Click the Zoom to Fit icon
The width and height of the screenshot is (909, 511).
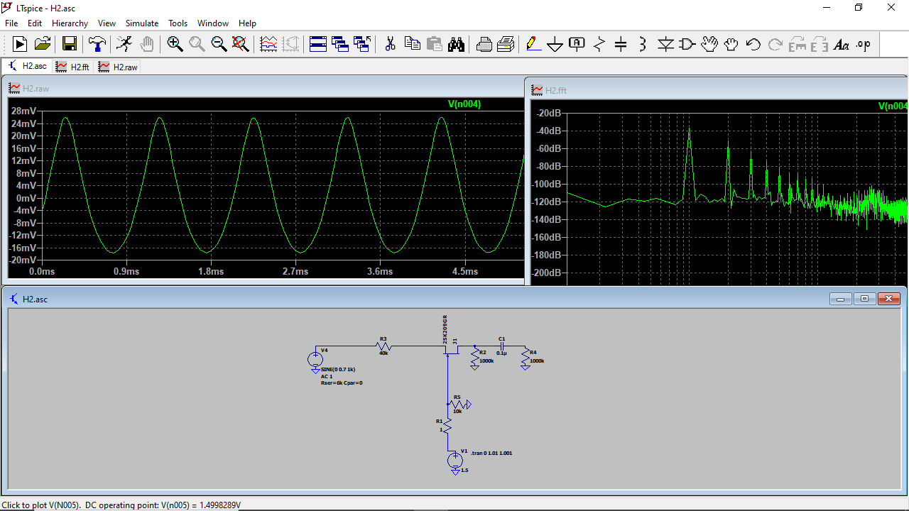241,44
